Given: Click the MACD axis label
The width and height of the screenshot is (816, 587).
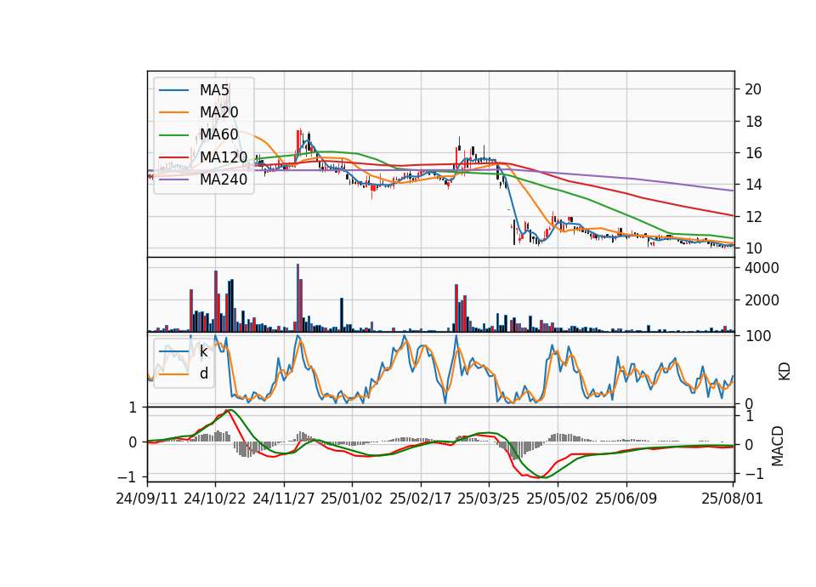Looking at the screenshot, I should click(x=777, y=446).
